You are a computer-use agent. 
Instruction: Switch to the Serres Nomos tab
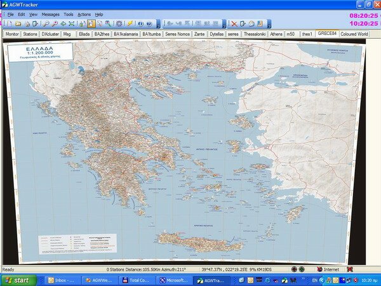[177, 34]
